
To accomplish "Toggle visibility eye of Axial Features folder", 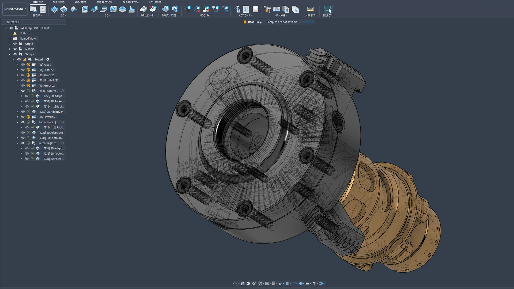I will coord(23,91).
